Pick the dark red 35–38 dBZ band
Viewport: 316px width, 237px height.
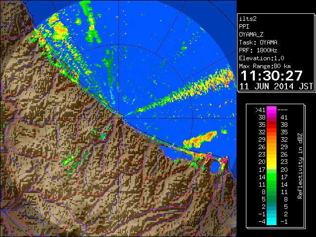point(272,125)
